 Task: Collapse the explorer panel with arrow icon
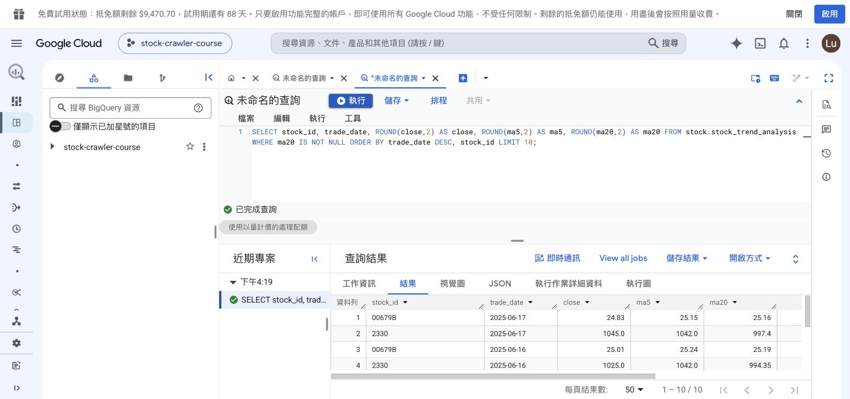point(209,77)
